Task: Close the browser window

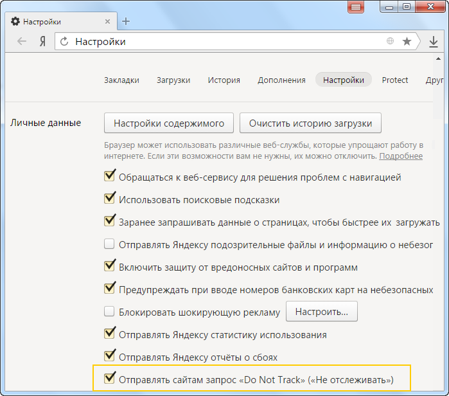Action: 430,6
